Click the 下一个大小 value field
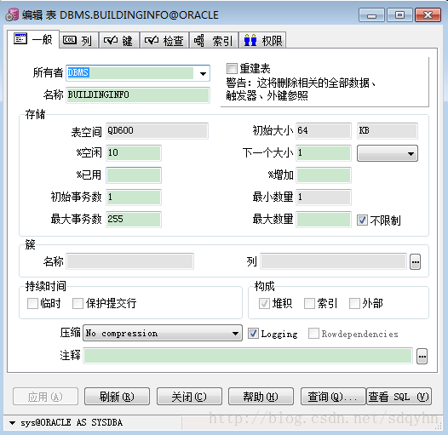448x435 pixels. tap(324, 153)
